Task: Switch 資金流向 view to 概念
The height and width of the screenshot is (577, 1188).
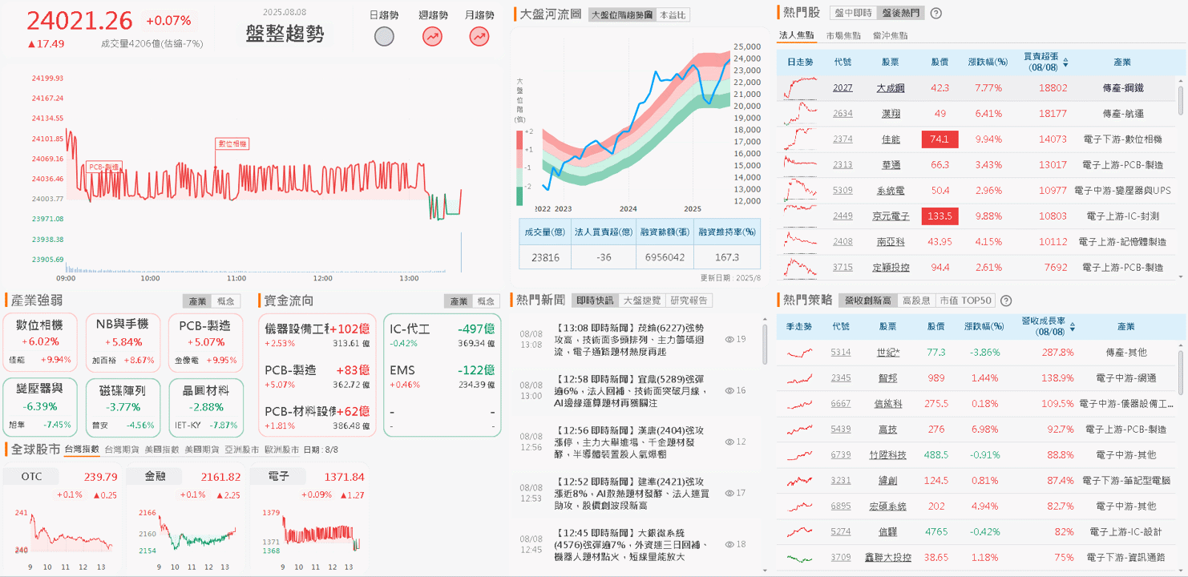Action: (487, 301)
